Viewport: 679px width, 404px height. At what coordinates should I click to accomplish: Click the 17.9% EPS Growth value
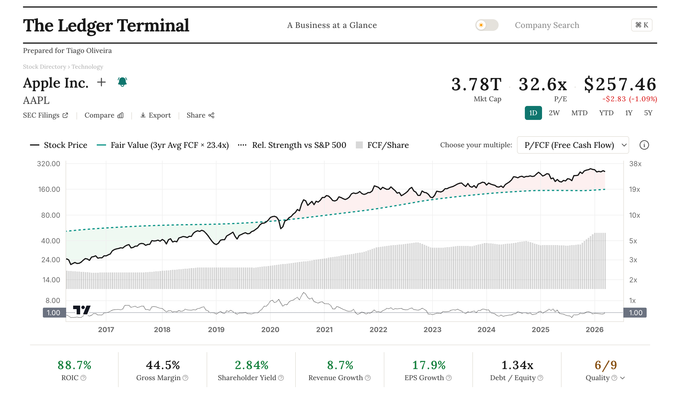click(429, 365)
